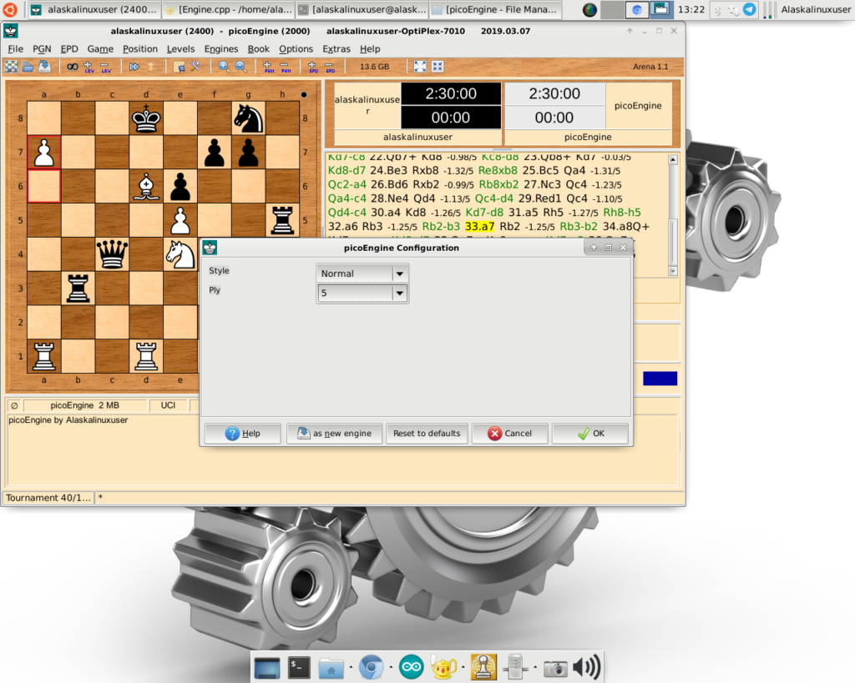
Task: Click the infinity analysis mode icon
Action: [x=72, y=67]
